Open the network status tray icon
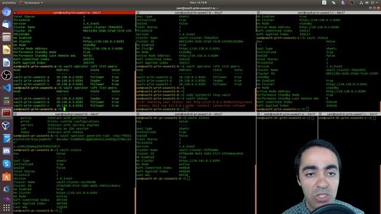This screenshot has height=214, width=381. [x=361, y=2]
